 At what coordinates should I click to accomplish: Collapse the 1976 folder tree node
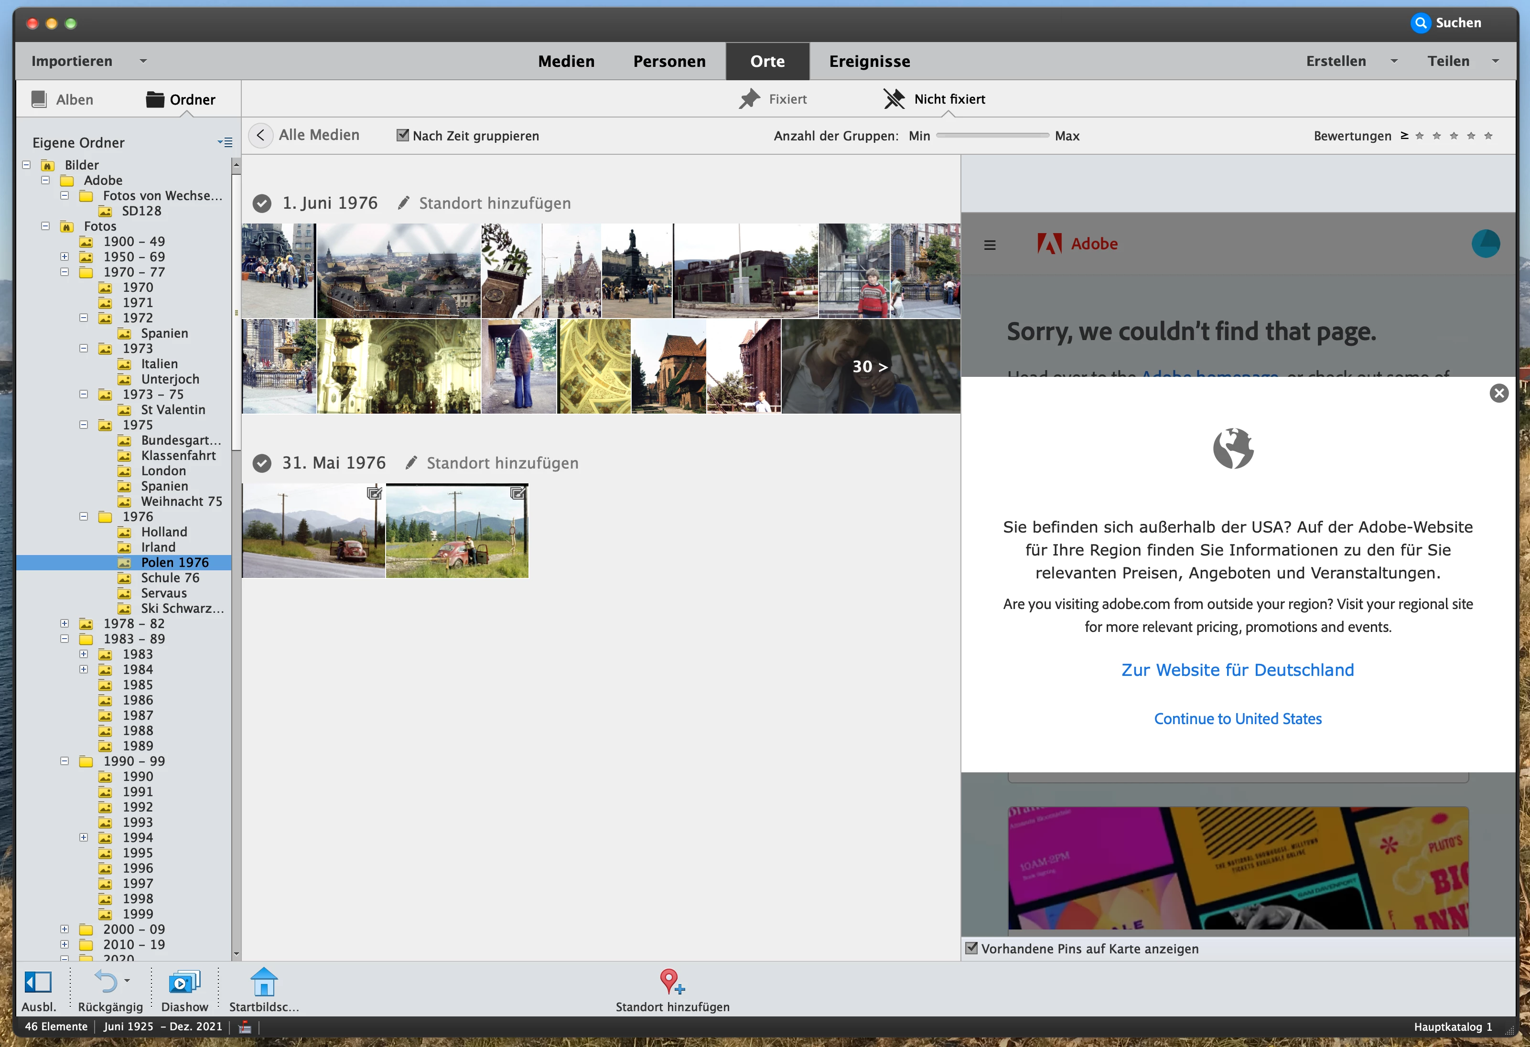(x=84, y=517)
